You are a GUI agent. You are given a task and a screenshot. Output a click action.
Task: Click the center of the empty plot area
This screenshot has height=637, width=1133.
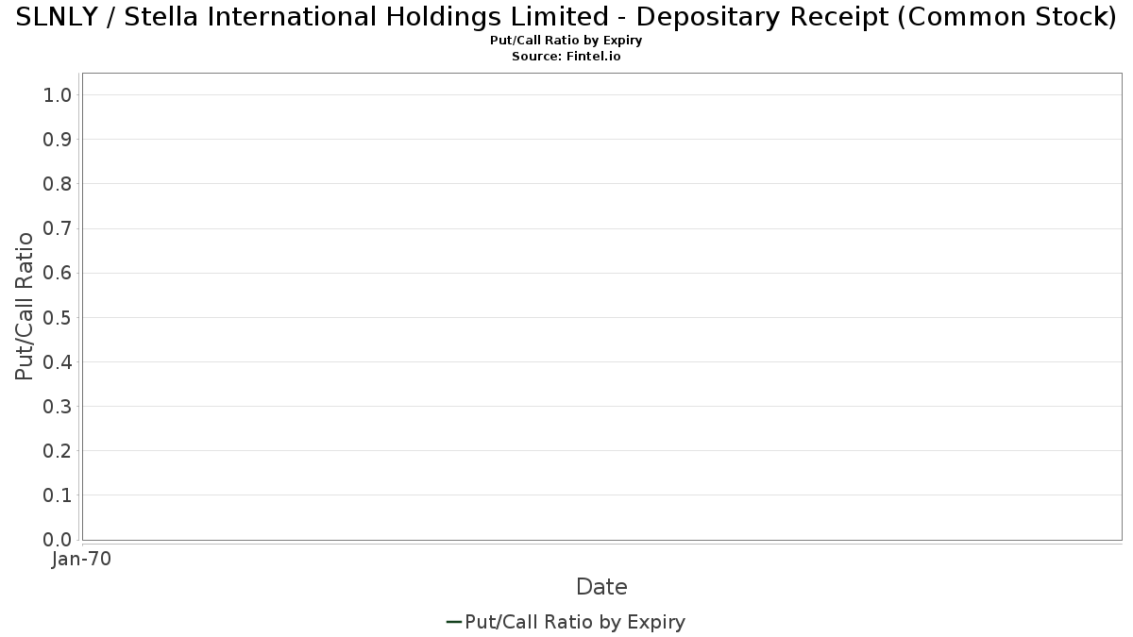(601, 307)
